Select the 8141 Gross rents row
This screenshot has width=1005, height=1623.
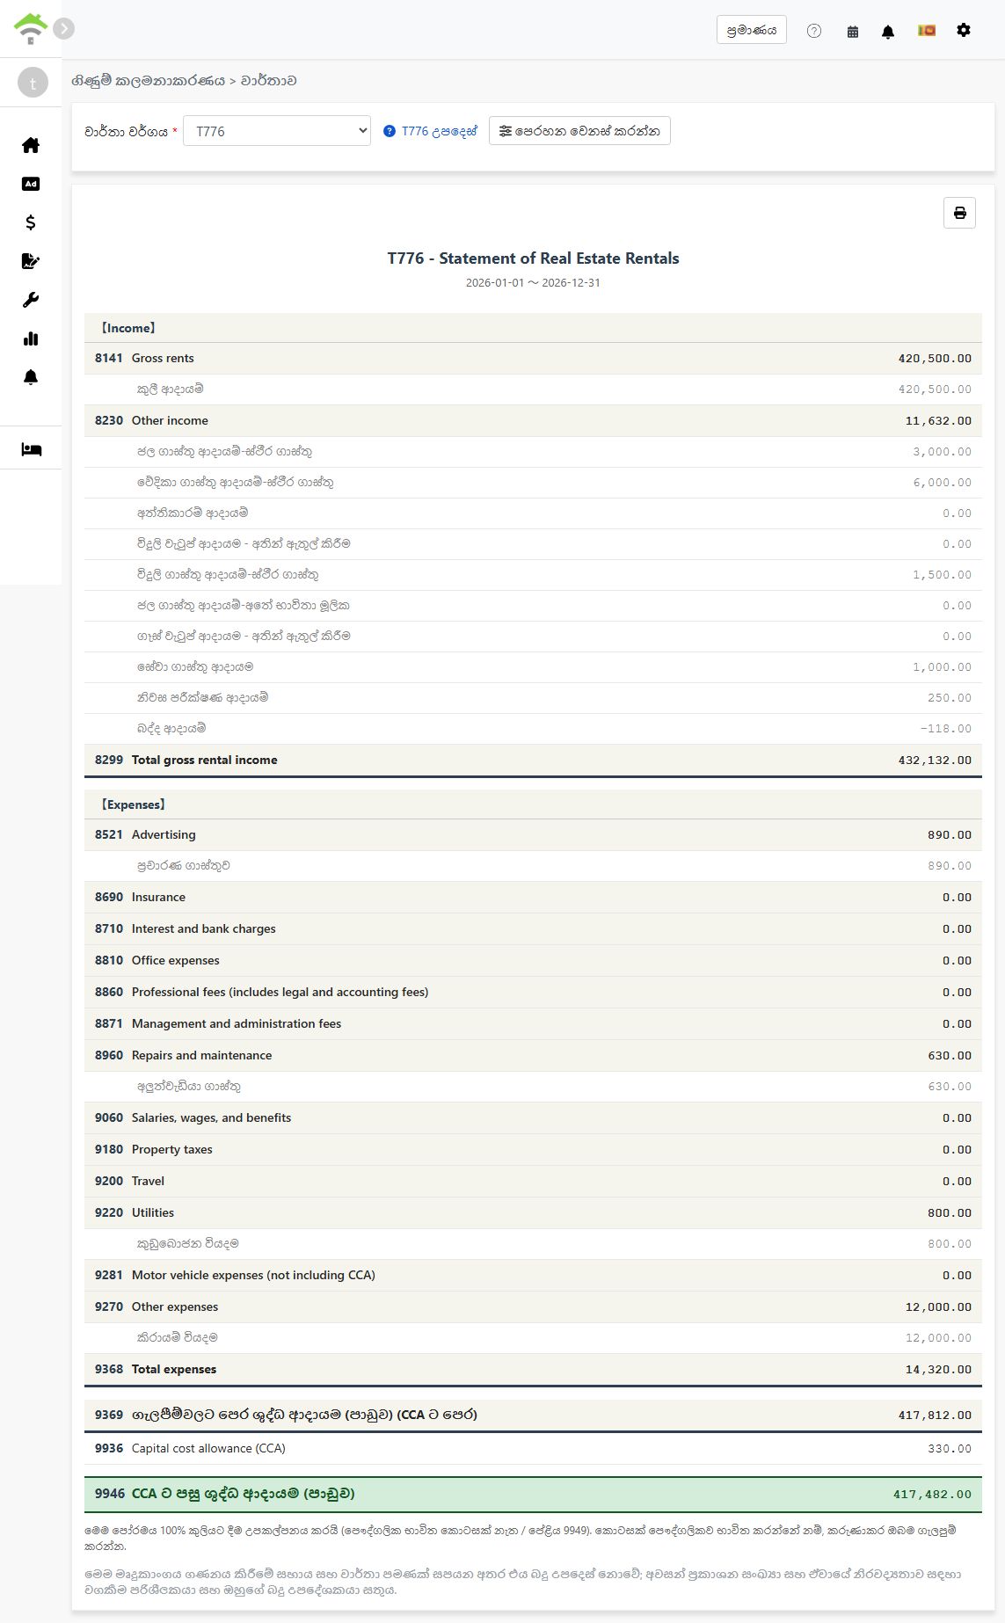point(533,358)
